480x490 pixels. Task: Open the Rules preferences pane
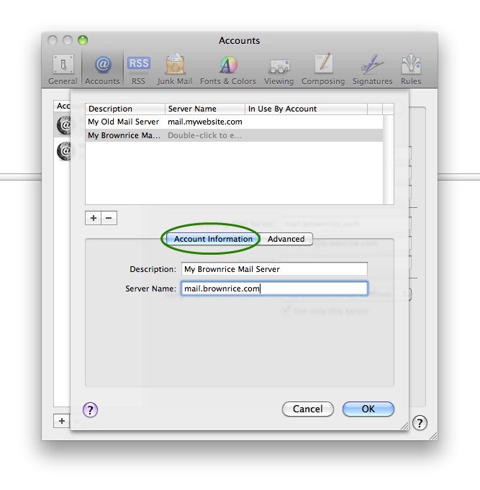[411, 70]
